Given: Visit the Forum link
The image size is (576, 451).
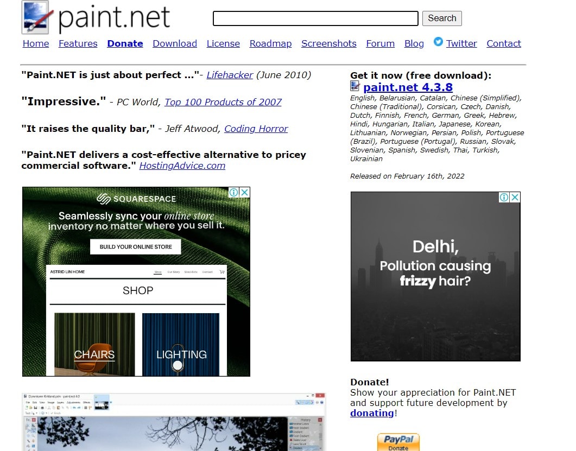Looking at the screenshot, I should coord(380,43).
